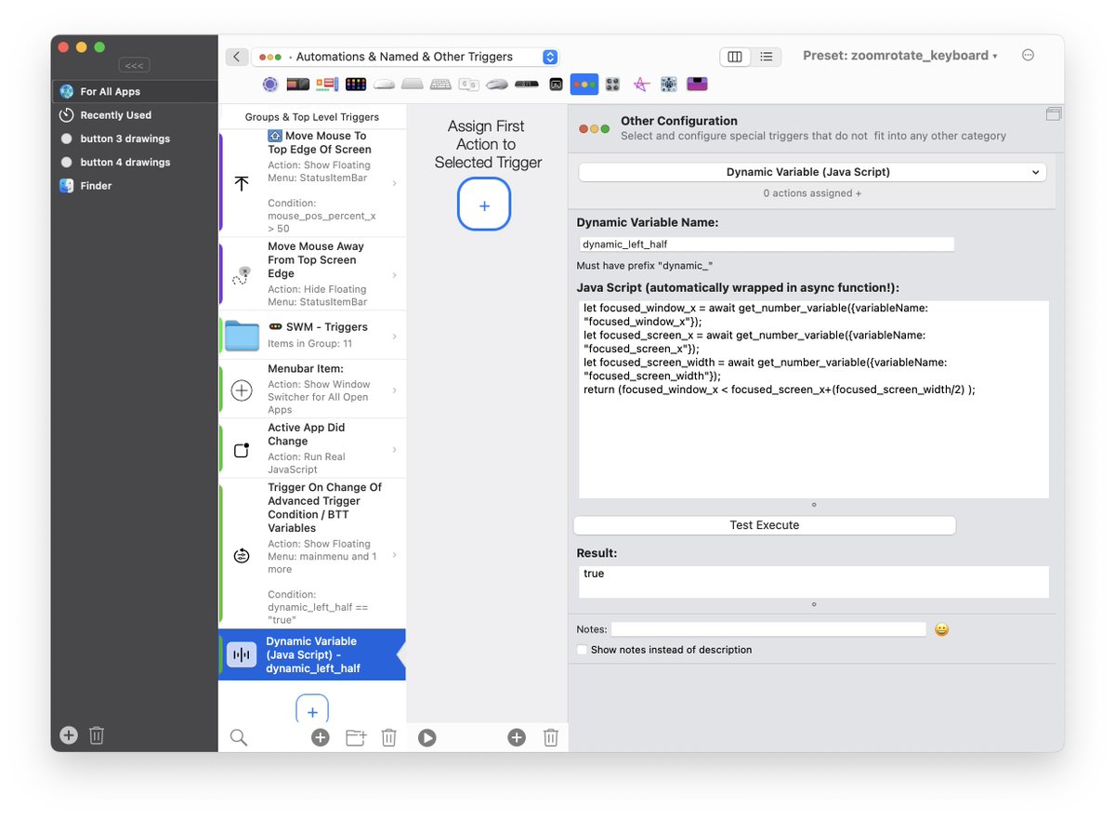Select For All Apps in sidebar
The height and width of the screenshot is (819, 1115).
point(135,91)
